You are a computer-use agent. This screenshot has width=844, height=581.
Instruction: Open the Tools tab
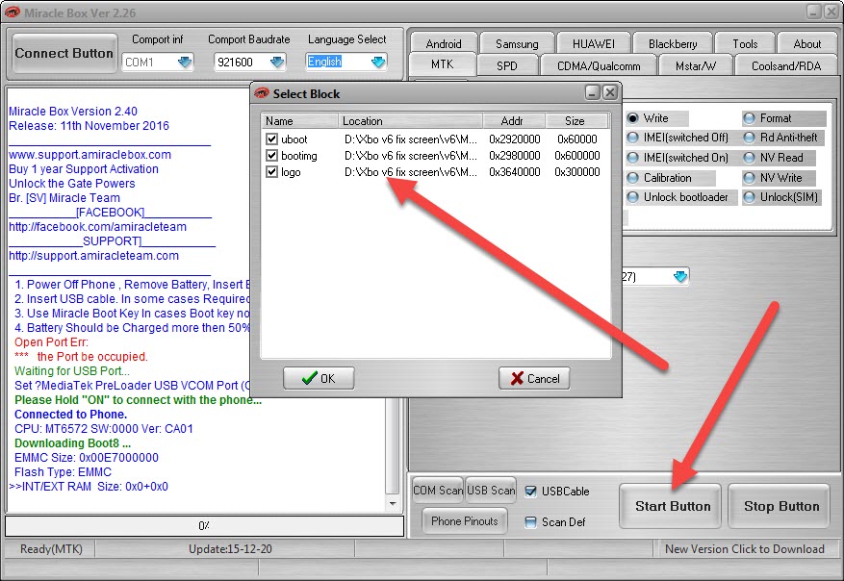tap(745, 43)
